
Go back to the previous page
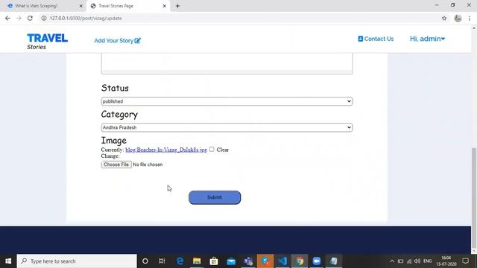tap(7, 18)
